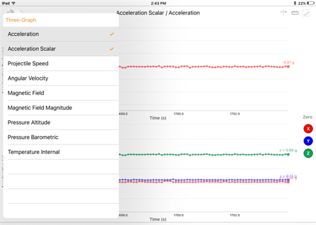The image size is (316, 225).
Task: Select Magnetic Field from list
Action: tap(61, 93)
